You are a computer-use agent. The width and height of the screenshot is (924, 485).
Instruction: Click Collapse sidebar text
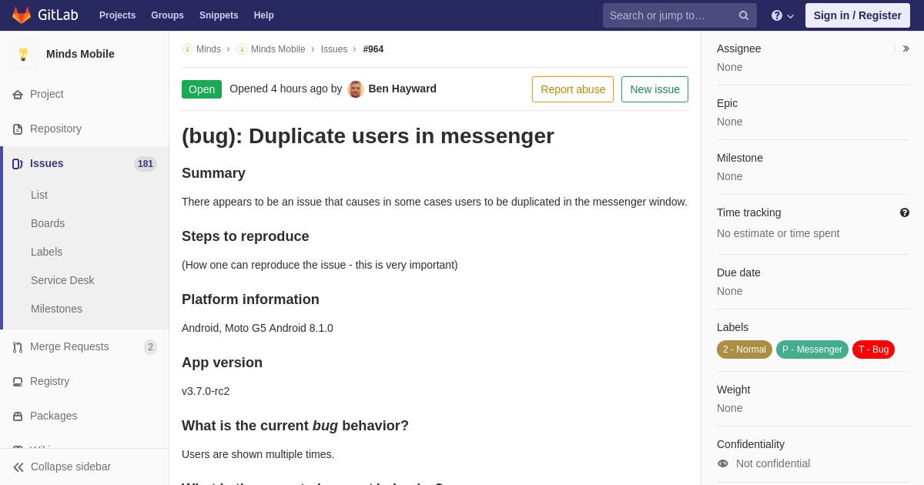[x=71, y=467]
